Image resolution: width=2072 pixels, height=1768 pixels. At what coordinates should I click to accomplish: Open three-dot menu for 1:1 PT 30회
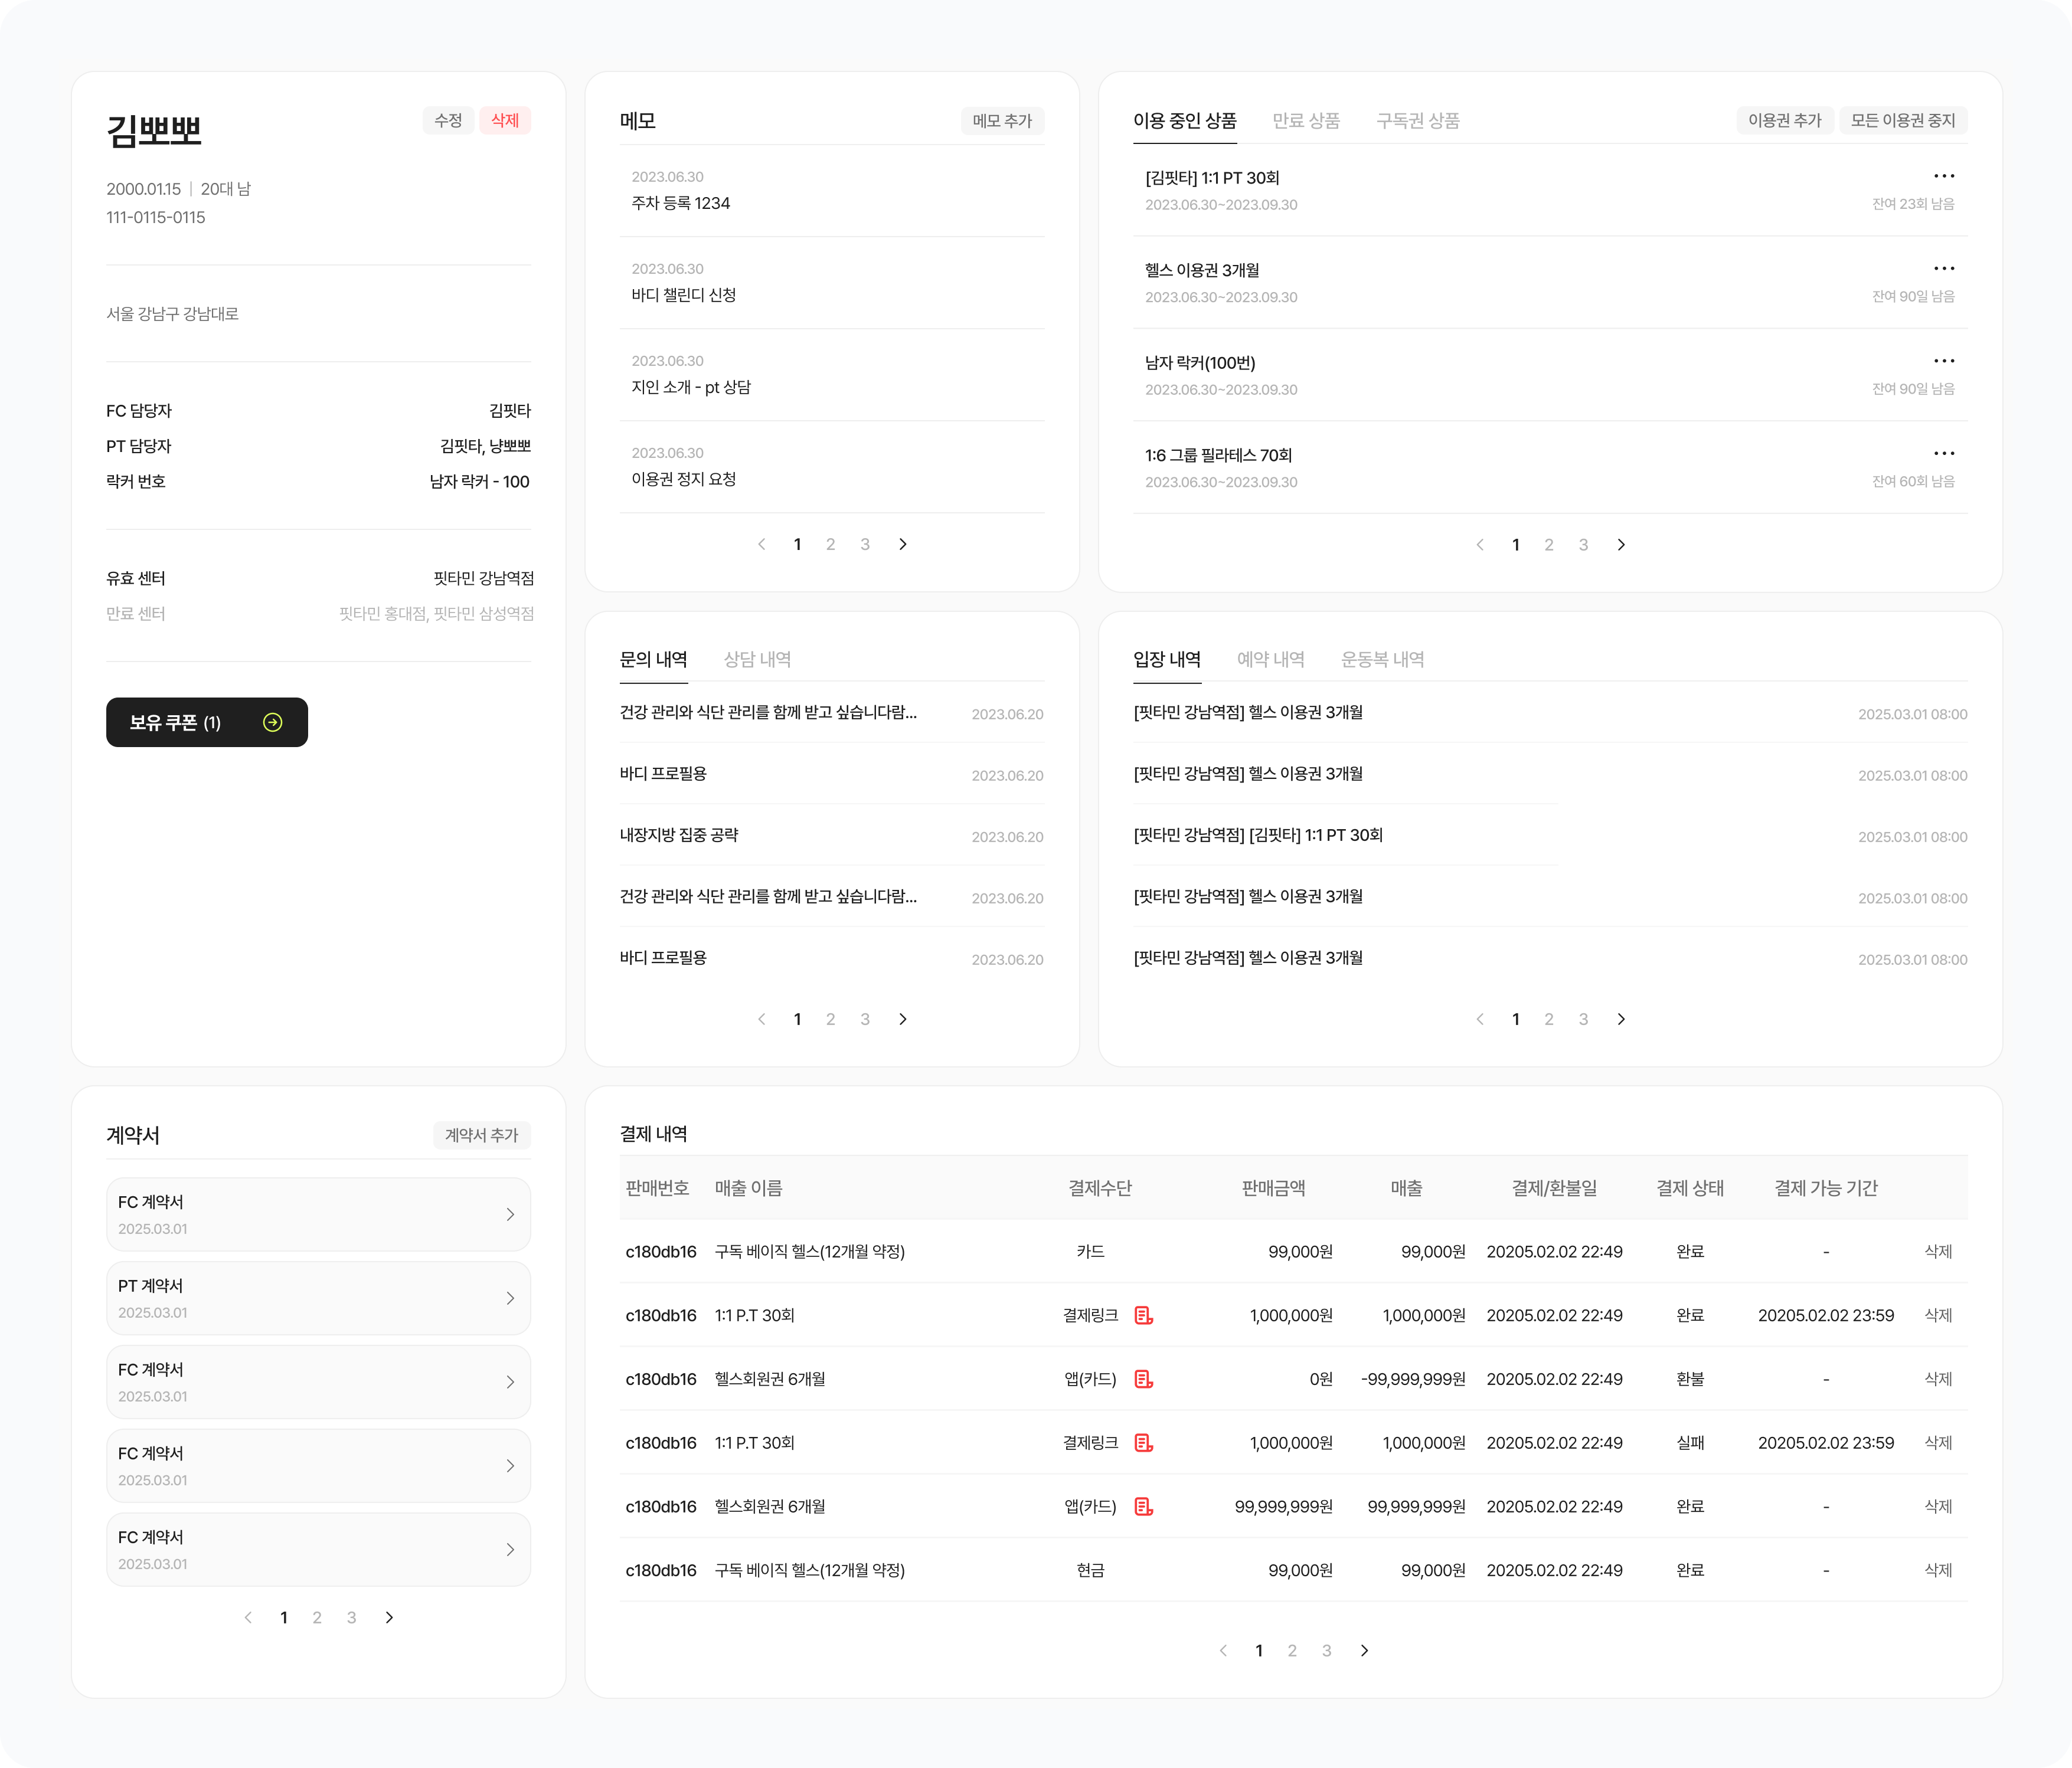click(1943, 176)
